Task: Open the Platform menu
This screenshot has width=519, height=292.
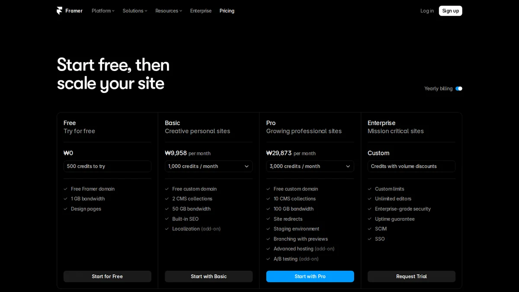Action: pyautogui.click(x=103, y=11)
